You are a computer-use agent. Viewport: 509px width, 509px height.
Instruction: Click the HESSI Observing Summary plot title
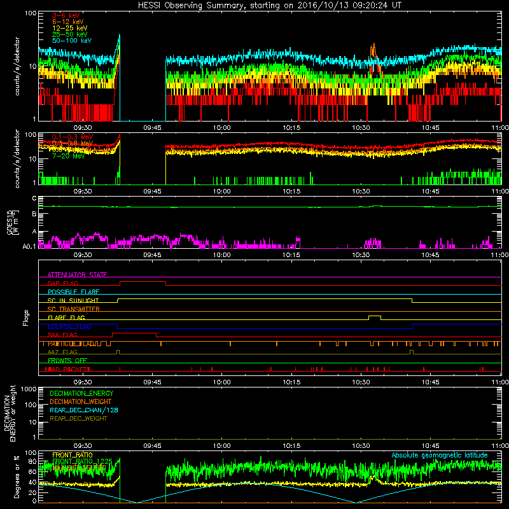tap(269, 5)
